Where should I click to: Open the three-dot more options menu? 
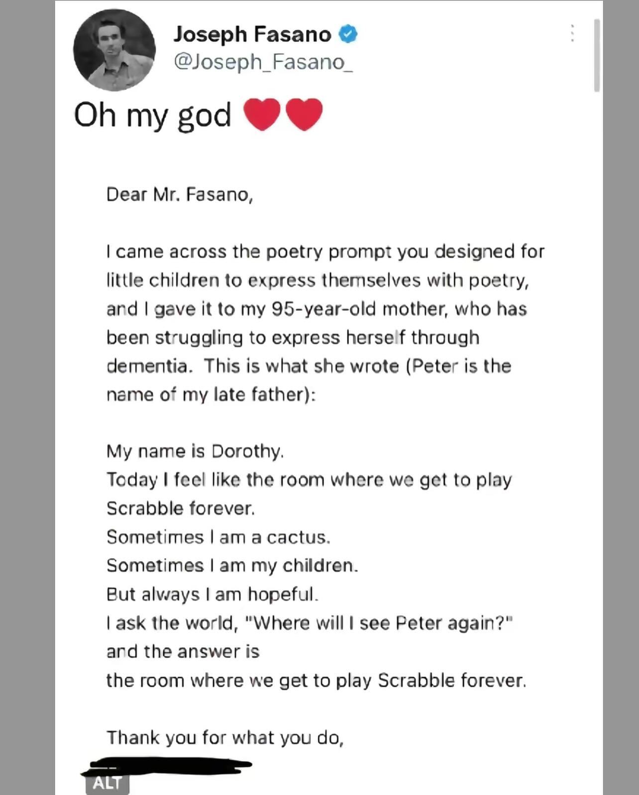(x=572, y=33)
